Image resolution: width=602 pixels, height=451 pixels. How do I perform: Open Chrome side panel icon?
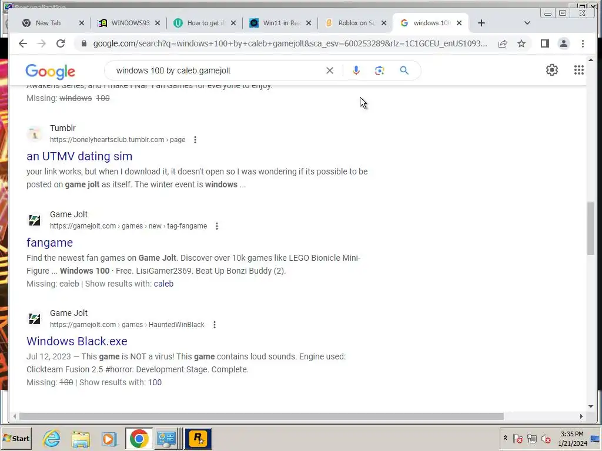545,43
